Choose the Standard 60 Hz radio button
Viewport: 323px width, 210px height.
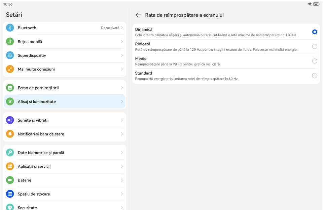tap(314, 76)
